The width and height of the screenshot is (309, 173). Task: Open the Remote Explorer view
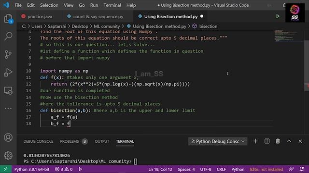point(8,91)
